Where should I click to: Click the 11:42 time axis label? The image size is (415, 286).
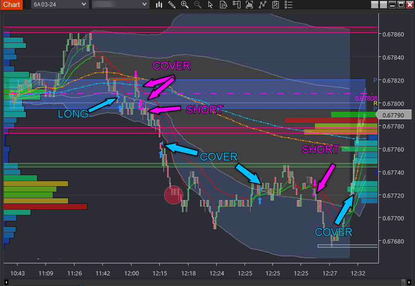(103, 274)
